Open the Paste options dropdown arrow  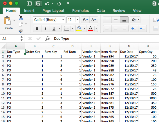[14, 21]
